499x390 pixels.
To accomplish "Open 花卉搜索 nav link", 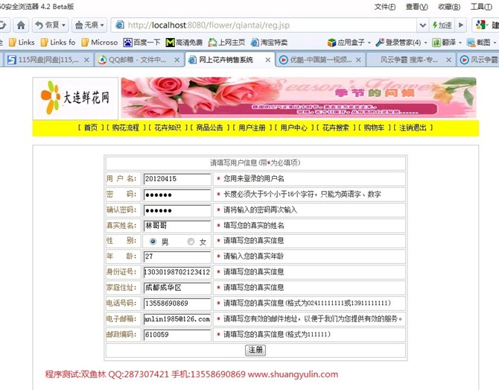I will 336,128.
